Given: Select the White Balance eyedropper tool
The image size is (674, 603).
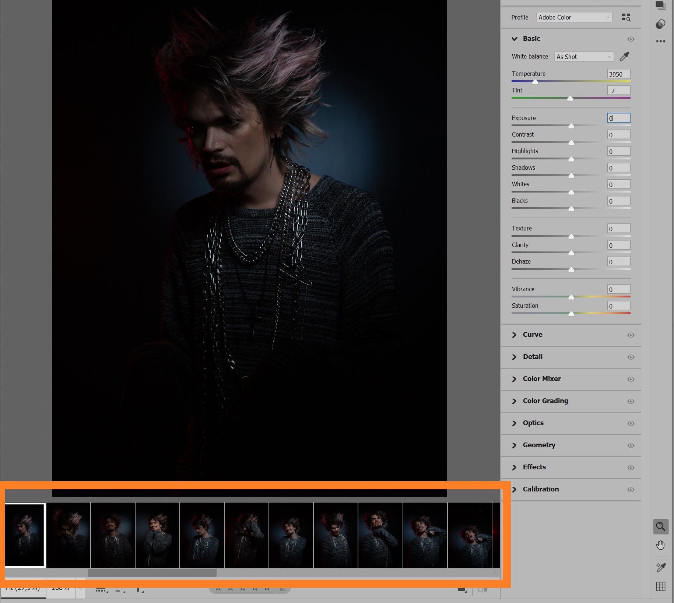Looking at the screenshot, I should click(624, 56).
